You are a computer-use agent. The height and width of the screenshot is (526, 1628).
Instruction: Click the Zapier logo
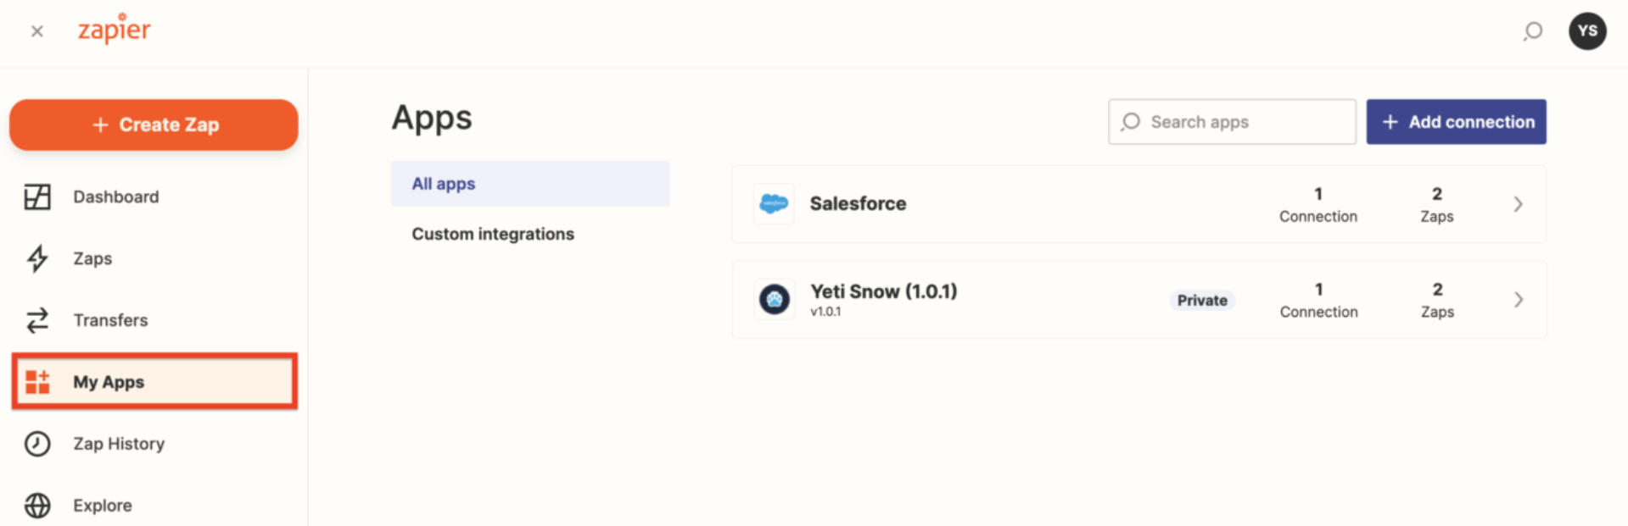(x=114, y=29)
